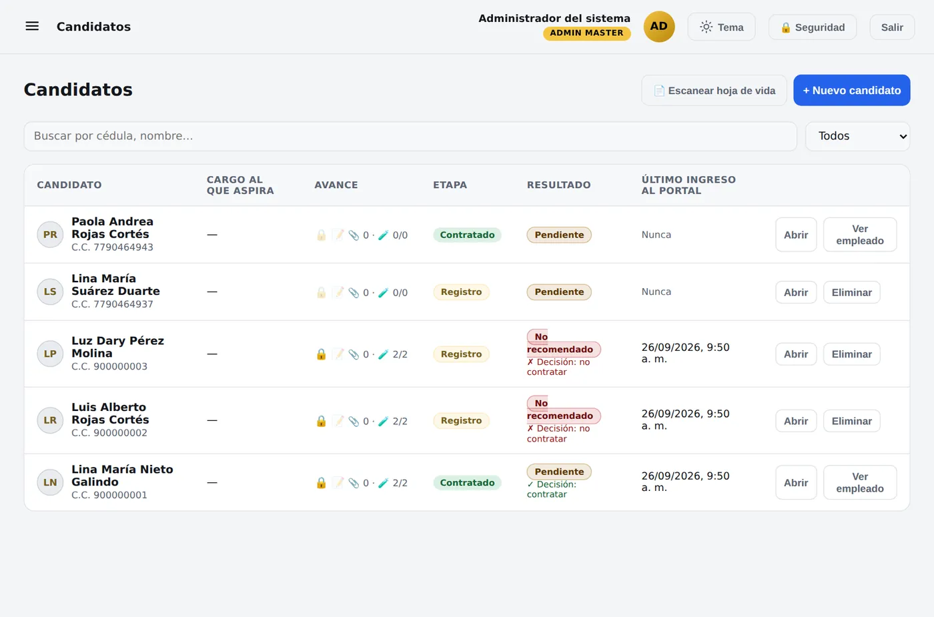934x617 pixels.
Task: Click the lock icon in Paola Andrea's row
Action: (x=321, y=235)
